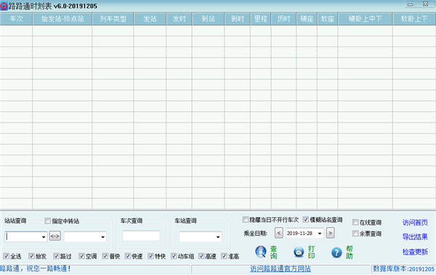
Task: Click the print (打印) printer icon
Action: pyautogui.click(x=299, y=252)
